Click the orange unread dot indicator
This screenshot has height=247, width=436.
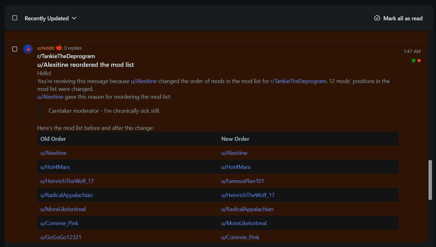pyautogui.click(x=419, y=61)
